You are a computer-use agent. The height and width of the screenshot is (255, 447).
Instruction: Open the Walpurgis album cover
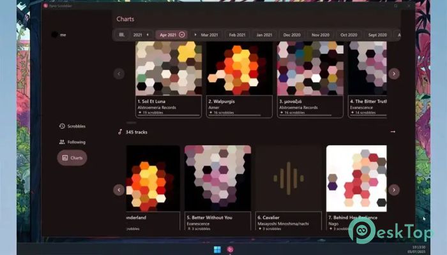239,68
